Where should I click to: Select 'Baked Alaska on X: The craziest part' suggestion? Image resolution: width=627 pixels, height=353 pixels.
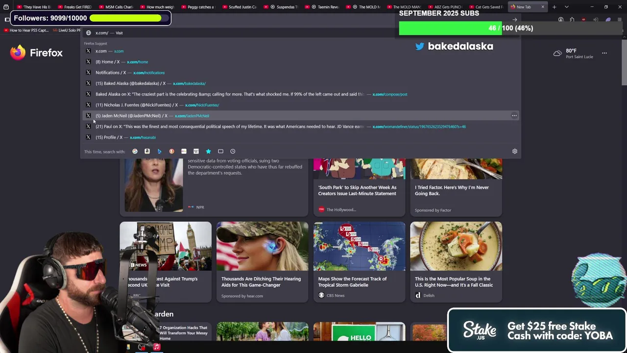[301, 94]
